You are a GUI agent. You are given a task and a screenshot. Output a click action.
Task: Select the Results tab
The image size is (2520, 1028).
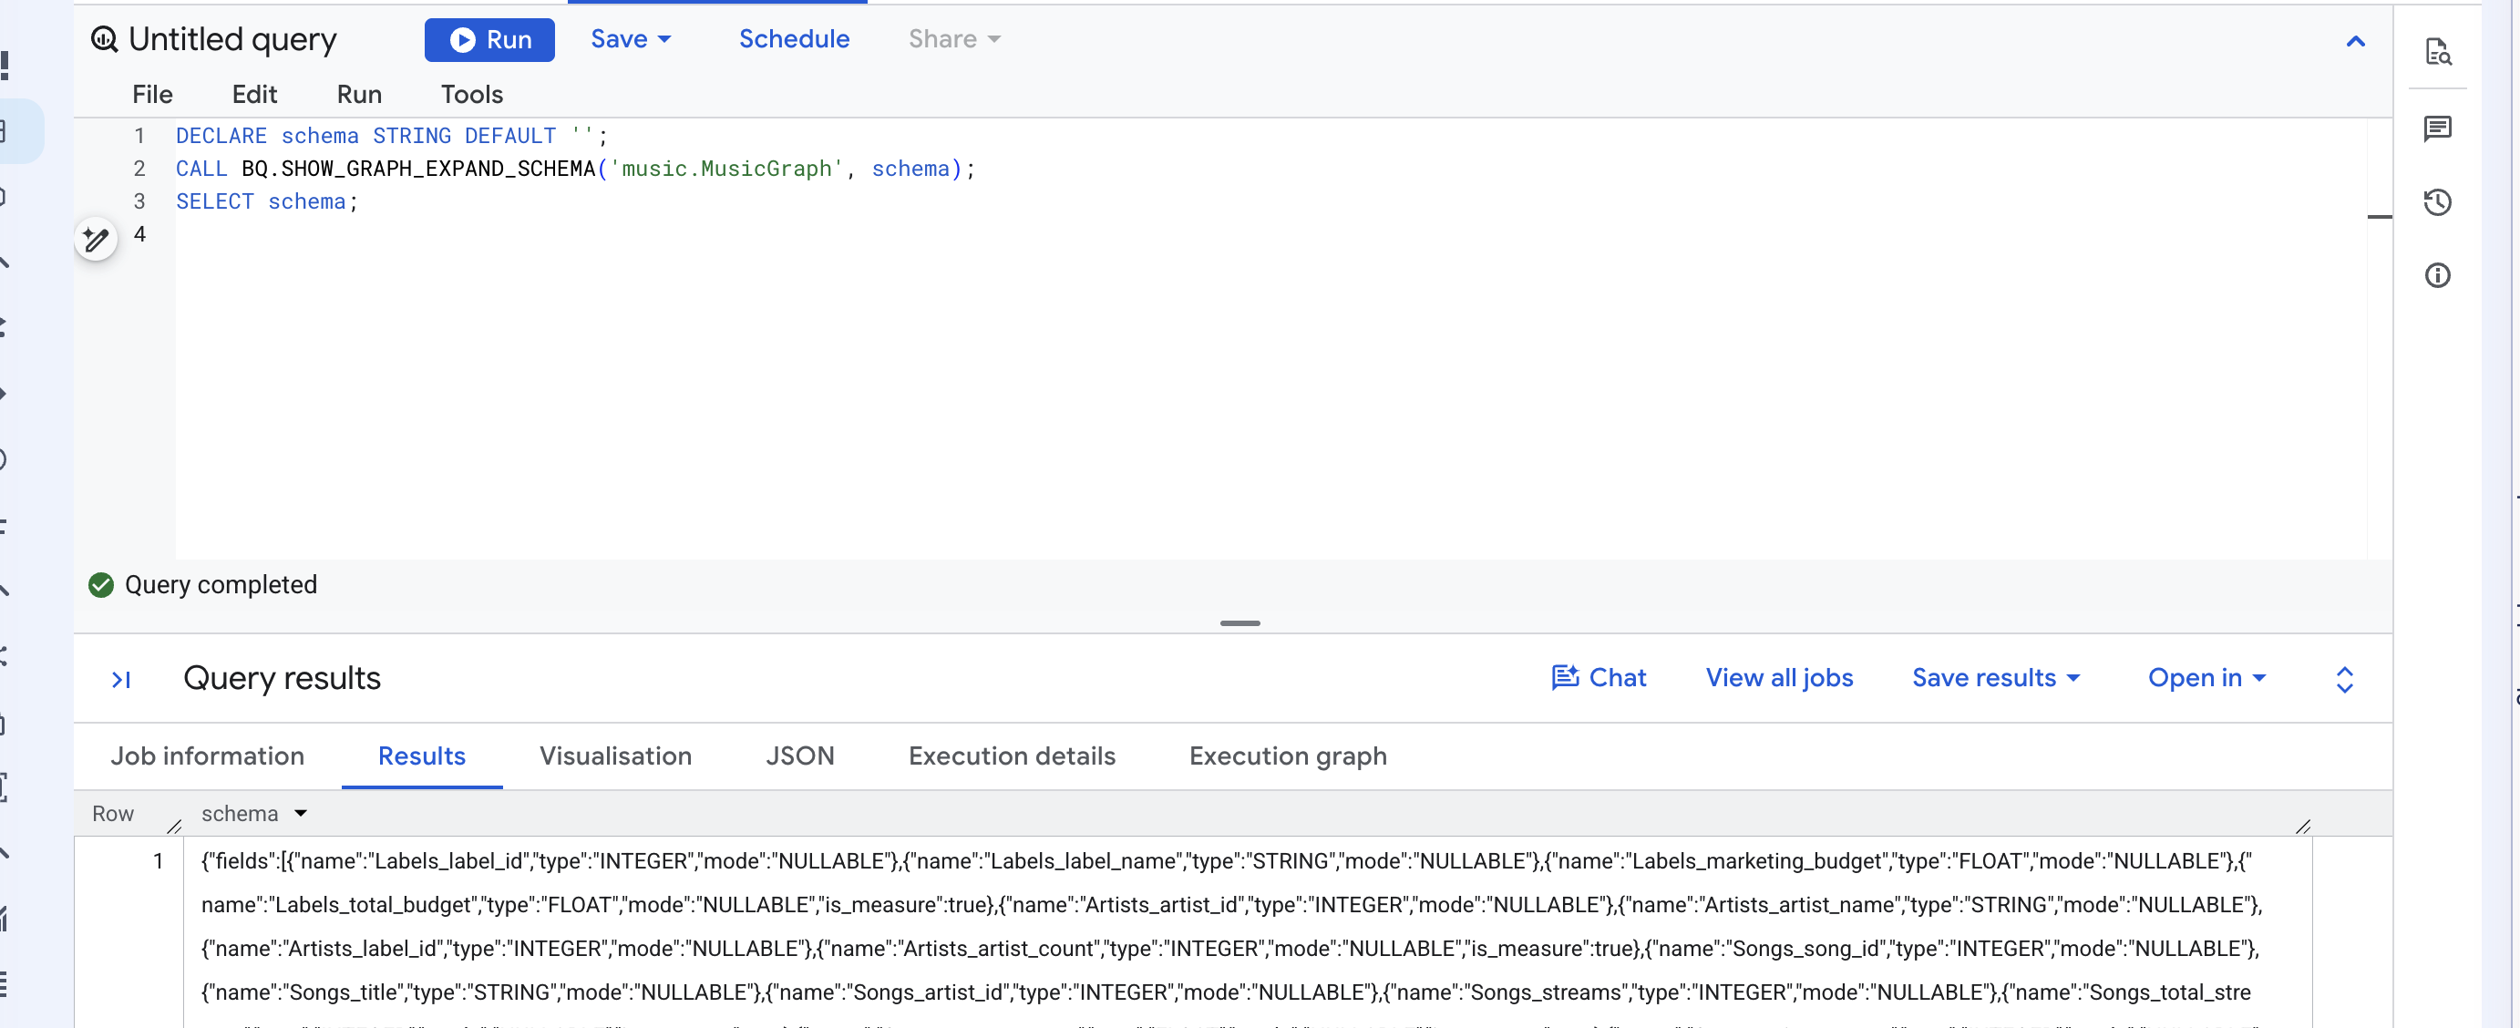422,756
